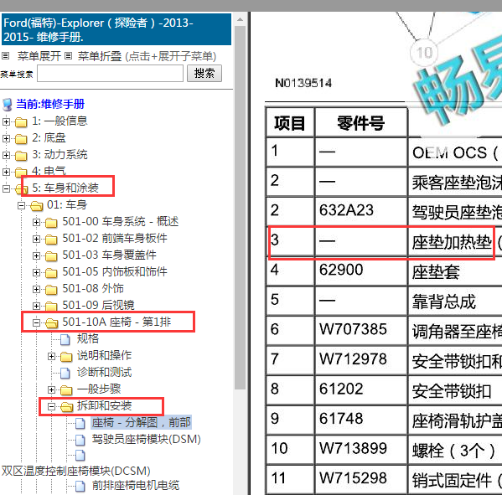Click the sidebar scroll-up arrow
The height and width of the screenshot is (495, 502).
click(240, 19)
